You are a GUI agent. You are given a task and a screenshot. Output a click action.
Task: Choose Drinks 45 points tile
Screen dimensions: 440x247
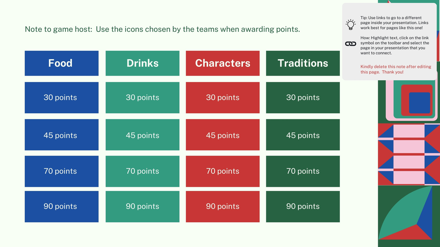coord(142,134)
